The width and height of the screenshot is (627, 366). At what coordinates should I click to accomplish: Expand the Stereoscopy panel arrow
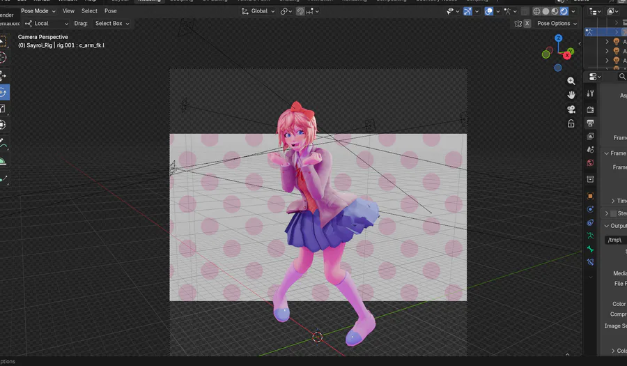coord(607,213)
